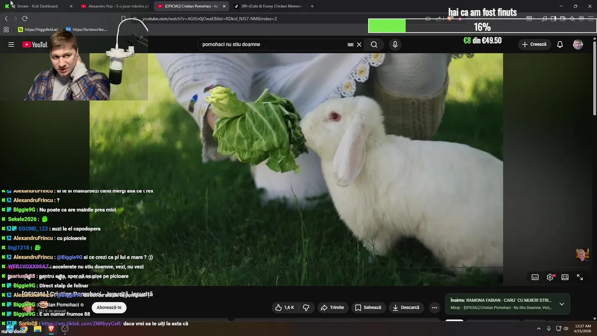Show hidden system tray icons chevron

coord(539,329)
